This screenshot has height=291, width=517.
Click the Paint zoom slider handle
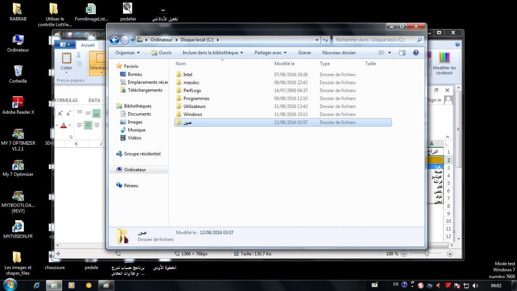pyautogui.click(x=427, y=253)
